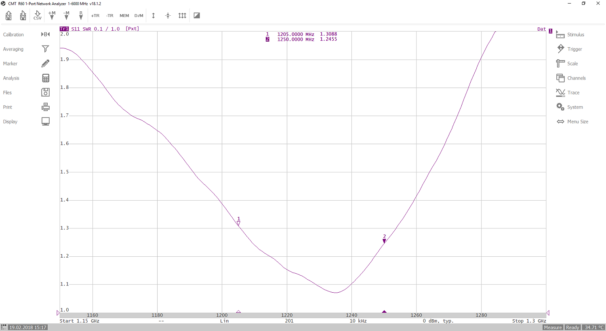This screenshot has width=606, height=331.
Task: Click the save state toolbar icon
Action: pyautogui.click(x=23, y=16)
